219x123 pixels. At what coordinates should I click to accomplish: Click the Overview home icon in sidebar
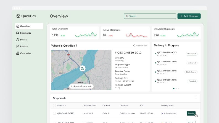tap(18, 26)
